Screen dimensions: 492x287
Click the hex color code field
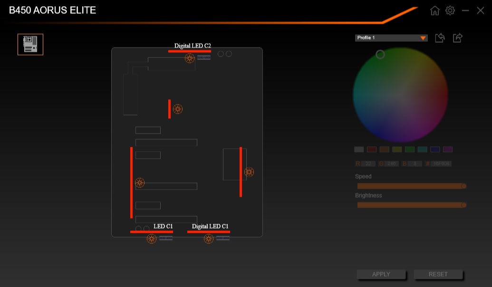(x=441, y=163)
